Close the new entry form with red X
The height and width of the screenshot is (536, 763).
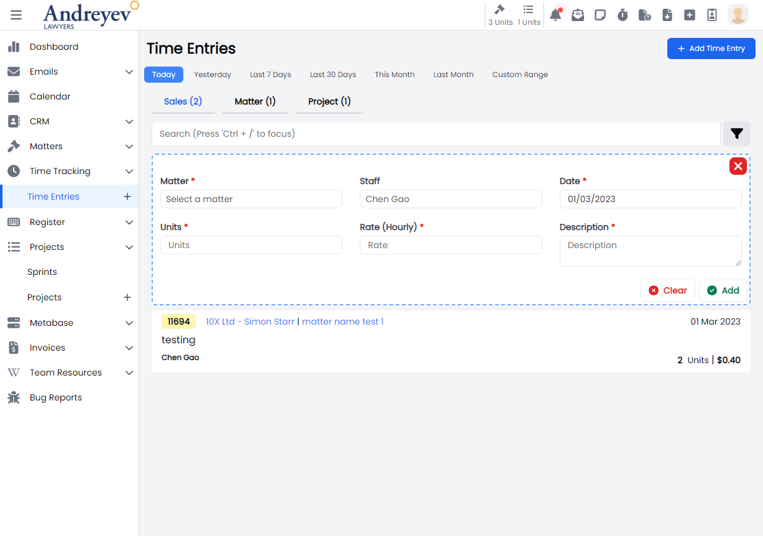738,166
